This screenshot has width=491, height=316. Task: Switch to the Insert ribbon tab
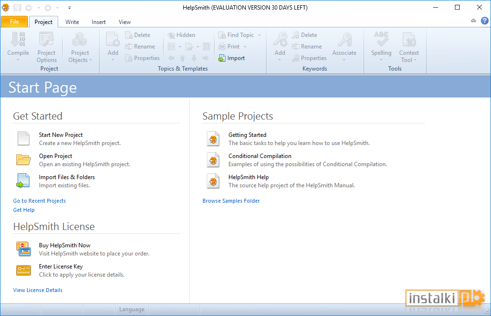point(99,22)
